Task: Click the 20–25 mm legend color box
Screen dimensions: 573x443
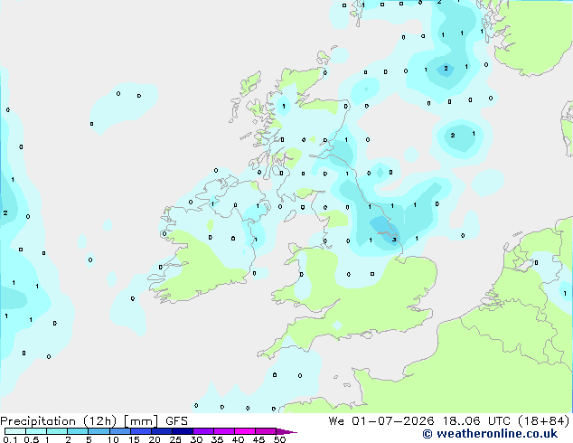Action: [x=162, y=431]
